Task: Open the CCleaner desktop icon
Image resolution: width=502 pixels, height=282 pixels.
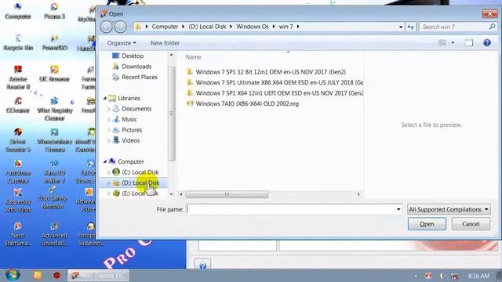Action: [x=18, y=106]
